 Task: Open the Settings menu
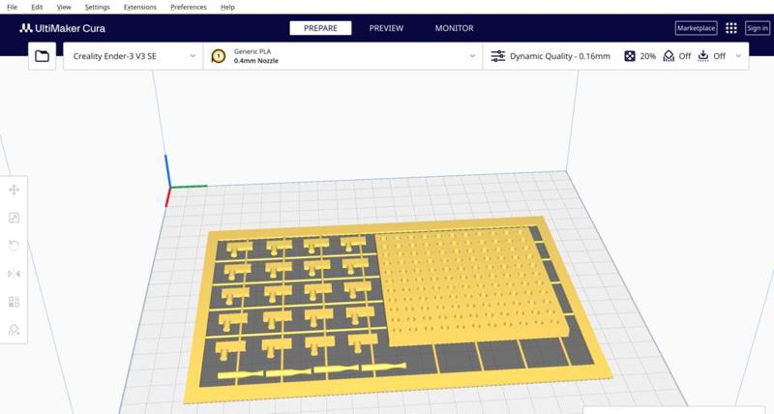click(x=98, y=7)
